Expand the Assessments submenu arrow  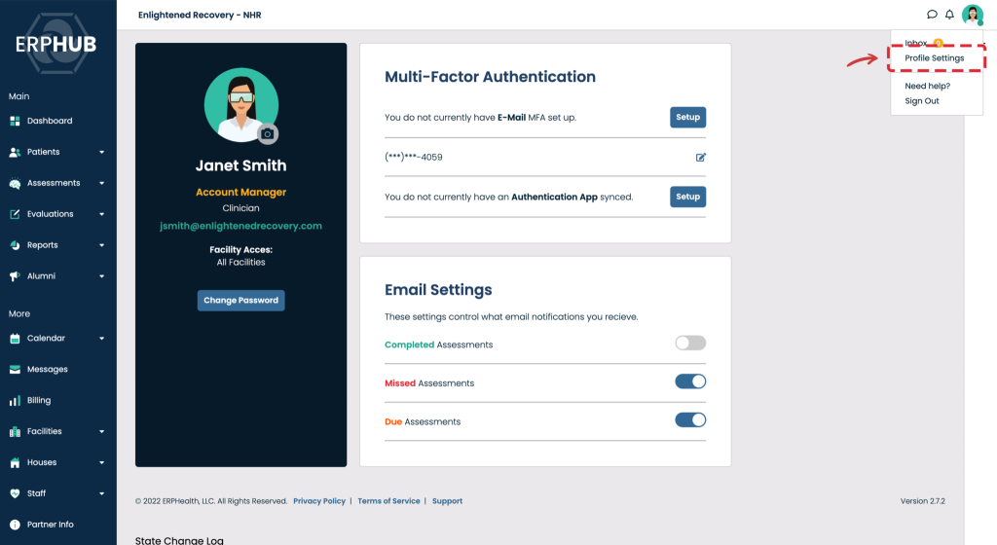(101, 184)
